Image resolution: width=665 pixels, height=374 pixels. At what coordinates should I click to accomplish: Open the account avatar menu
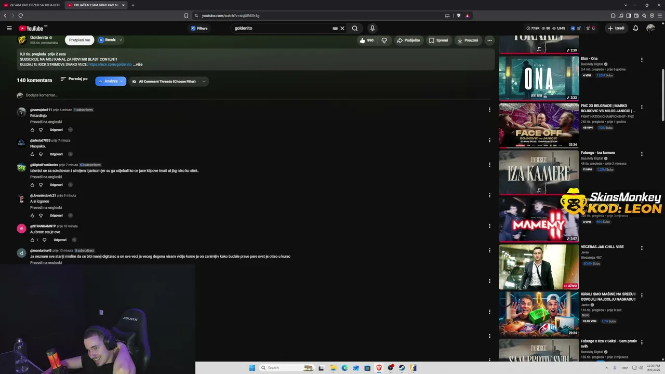pyautogui.click(x=650, y=28)
